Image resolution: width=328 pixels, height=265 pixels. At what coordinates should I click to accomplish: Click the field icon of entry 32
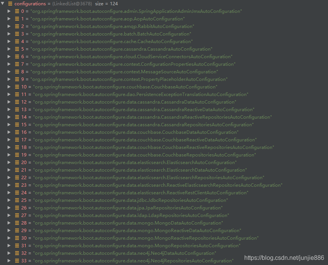[x=17, y=253]
